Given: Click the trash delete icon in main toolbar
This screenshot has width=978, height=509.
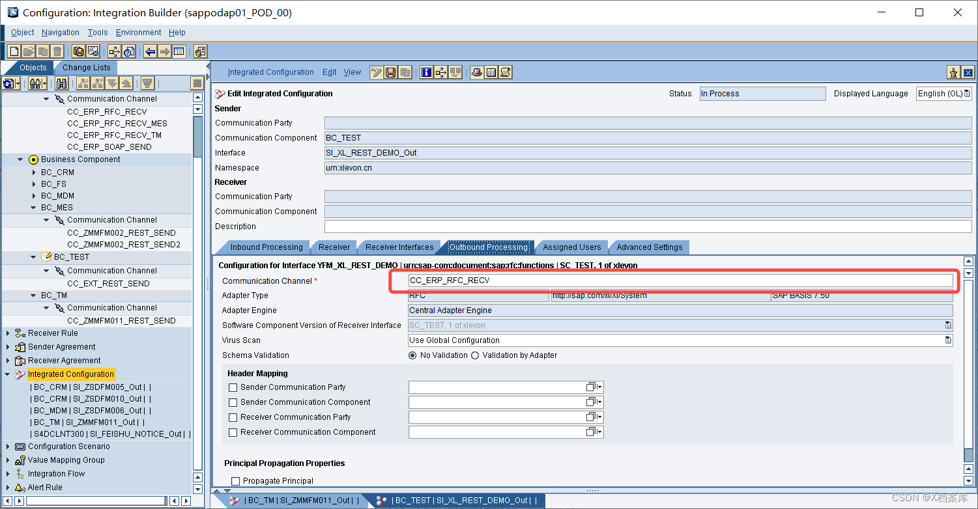Looking at the screenshot, I should 57,51.
